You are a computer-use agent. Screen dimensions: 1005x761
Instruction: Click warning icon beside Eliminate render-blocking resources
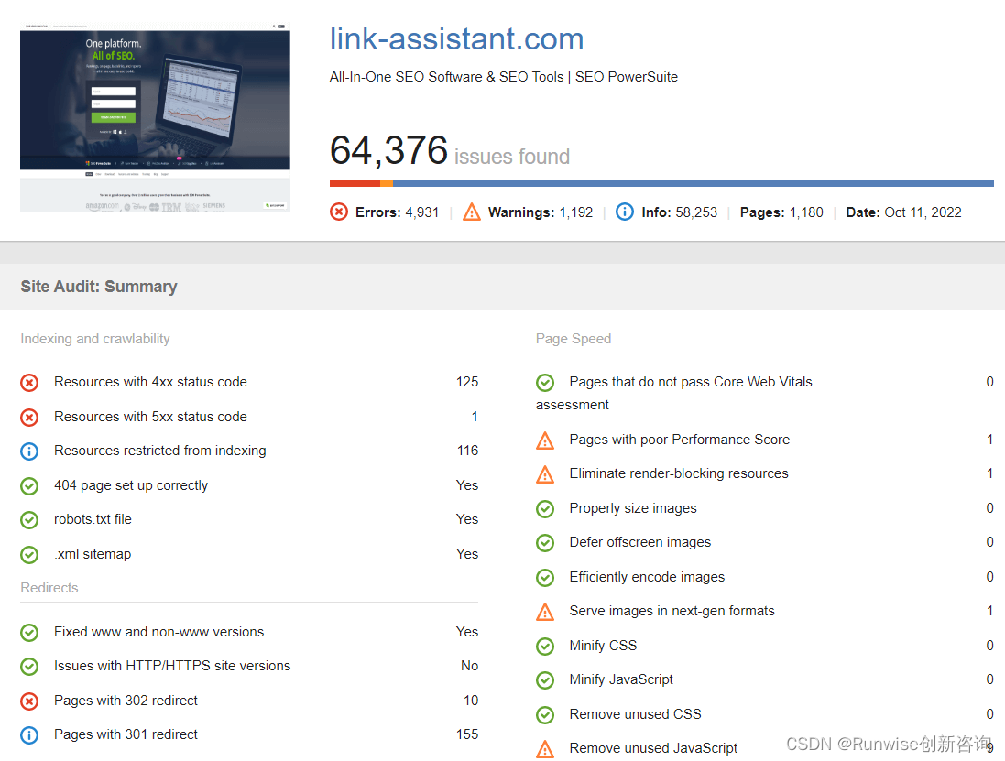click(x=545, y=474)
